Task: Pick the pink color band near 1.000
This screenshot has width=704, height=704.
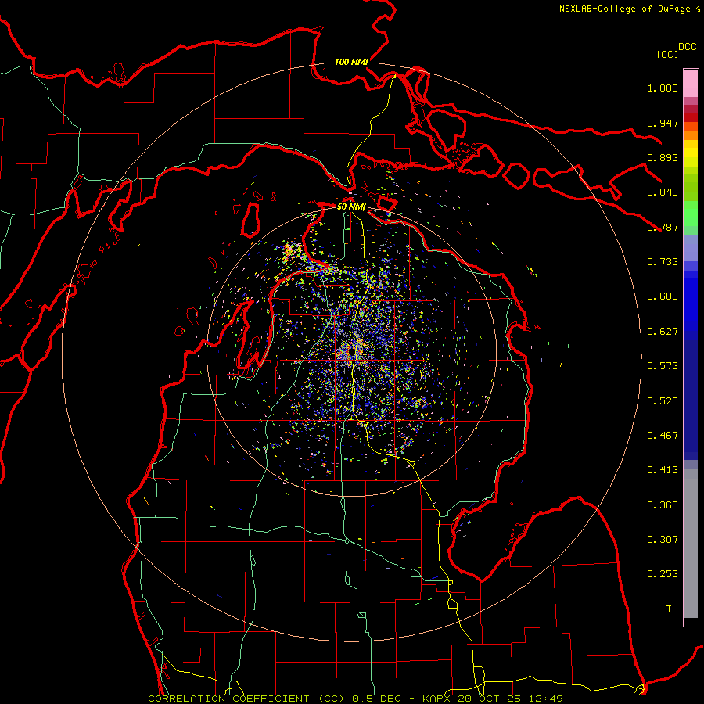Action: point(691,84)
